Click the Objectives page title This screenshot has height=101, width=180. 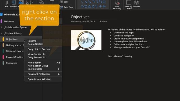[80, 17]
